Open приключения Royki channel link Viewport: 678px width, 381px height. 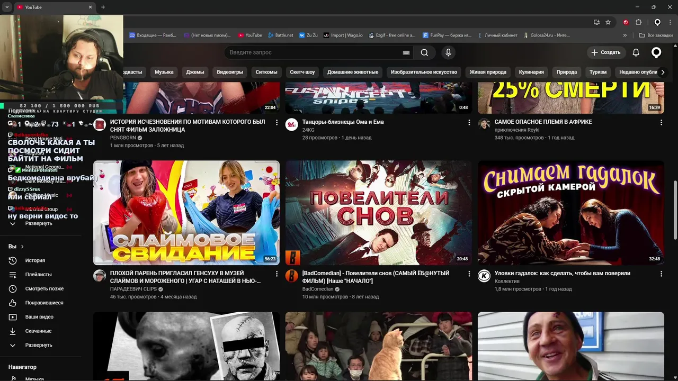point(517,130)
